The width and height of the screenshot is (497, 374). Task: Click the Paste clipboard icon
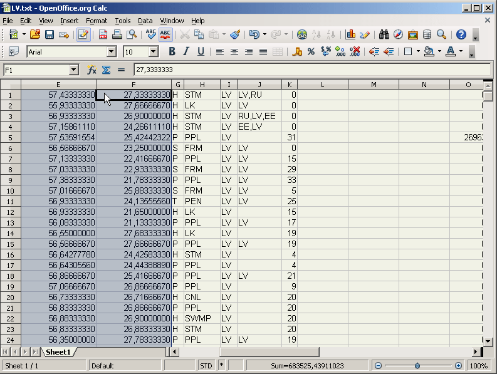(214, 34)
